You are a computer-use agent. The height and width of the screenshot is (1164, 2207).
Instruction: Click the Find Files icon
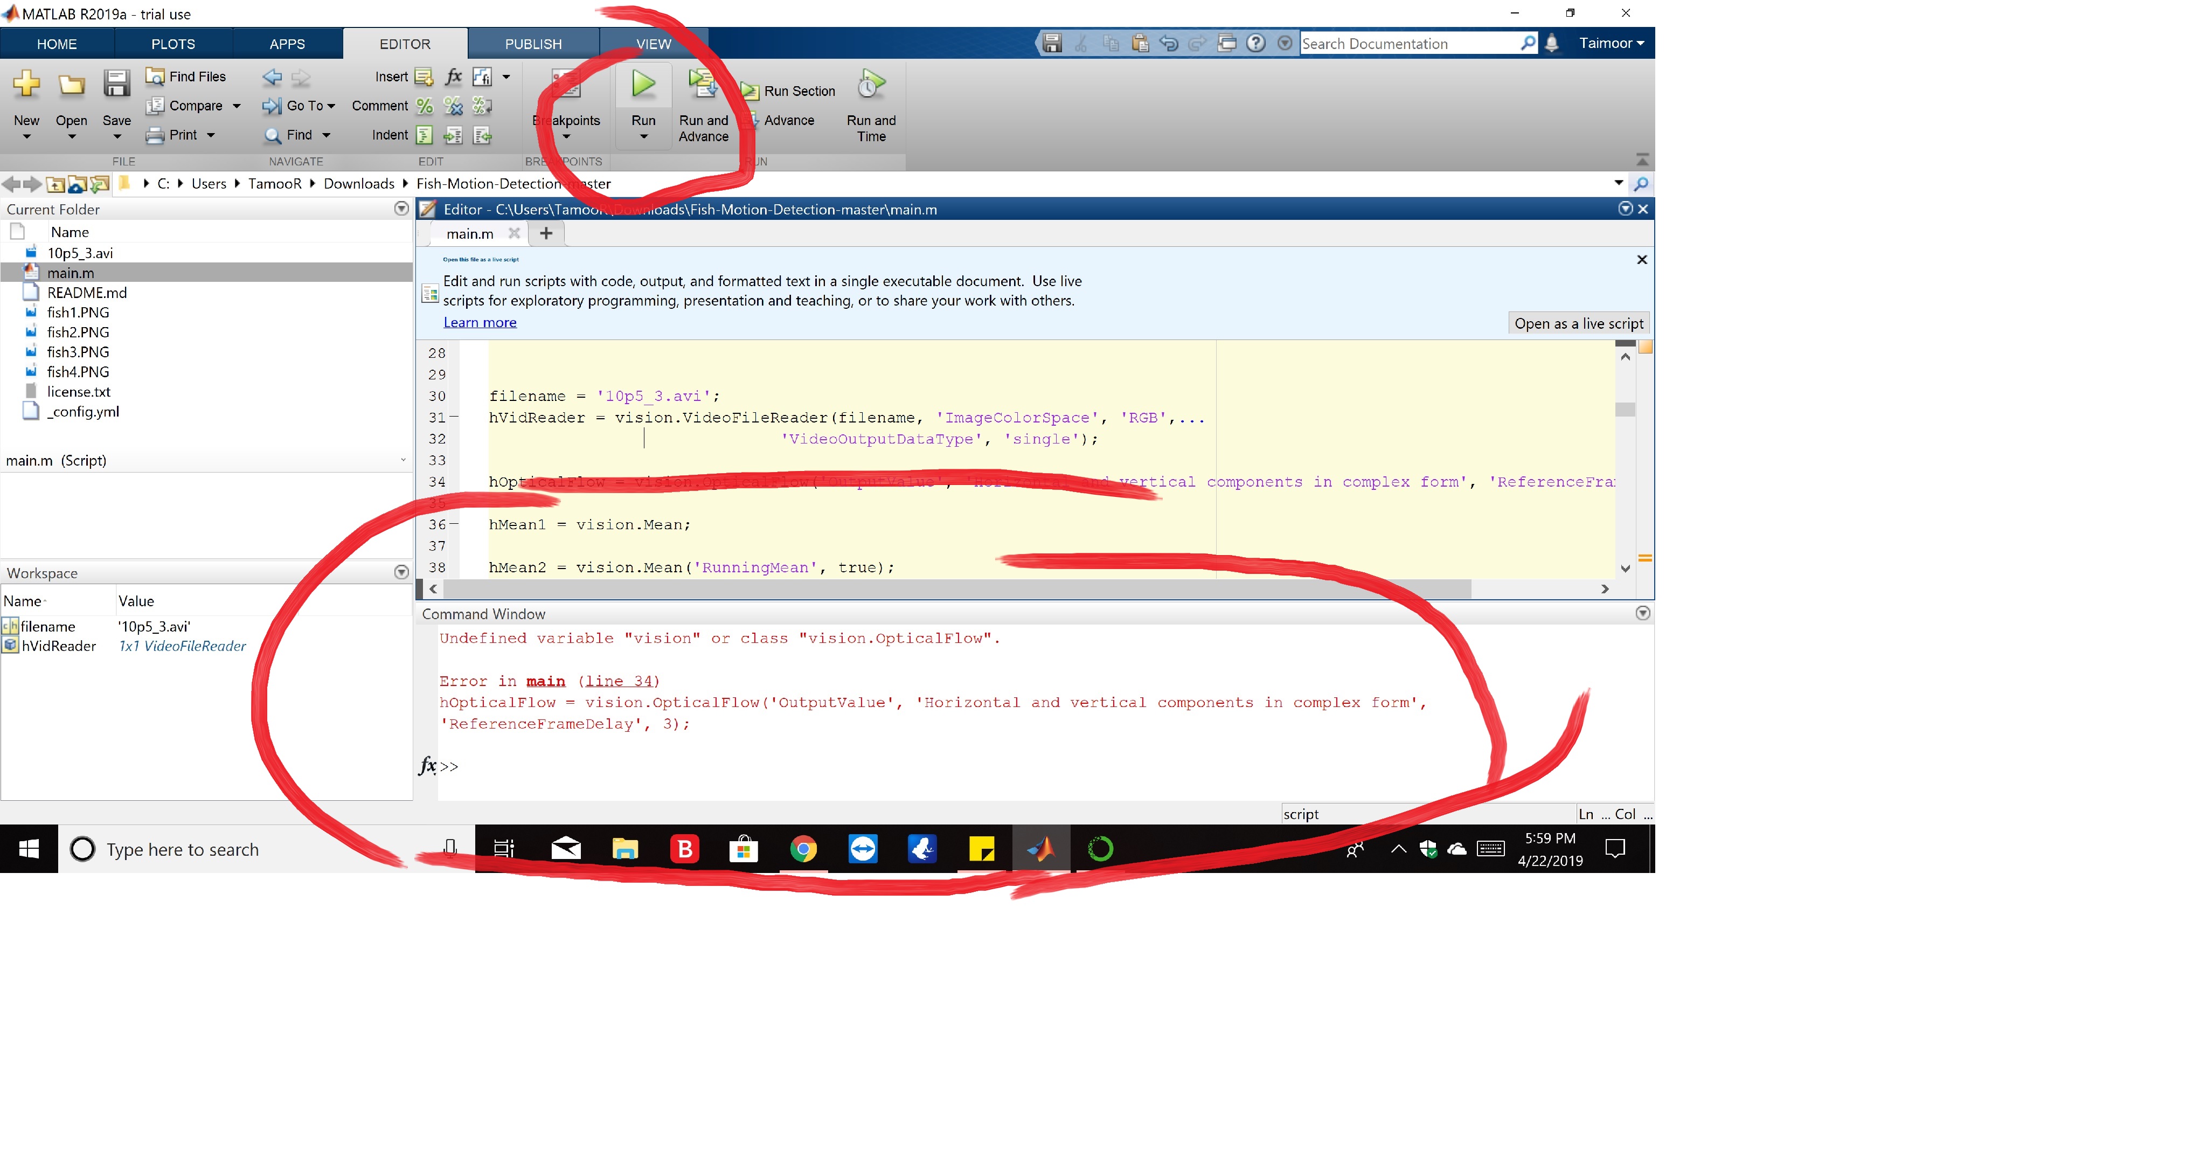155,77
